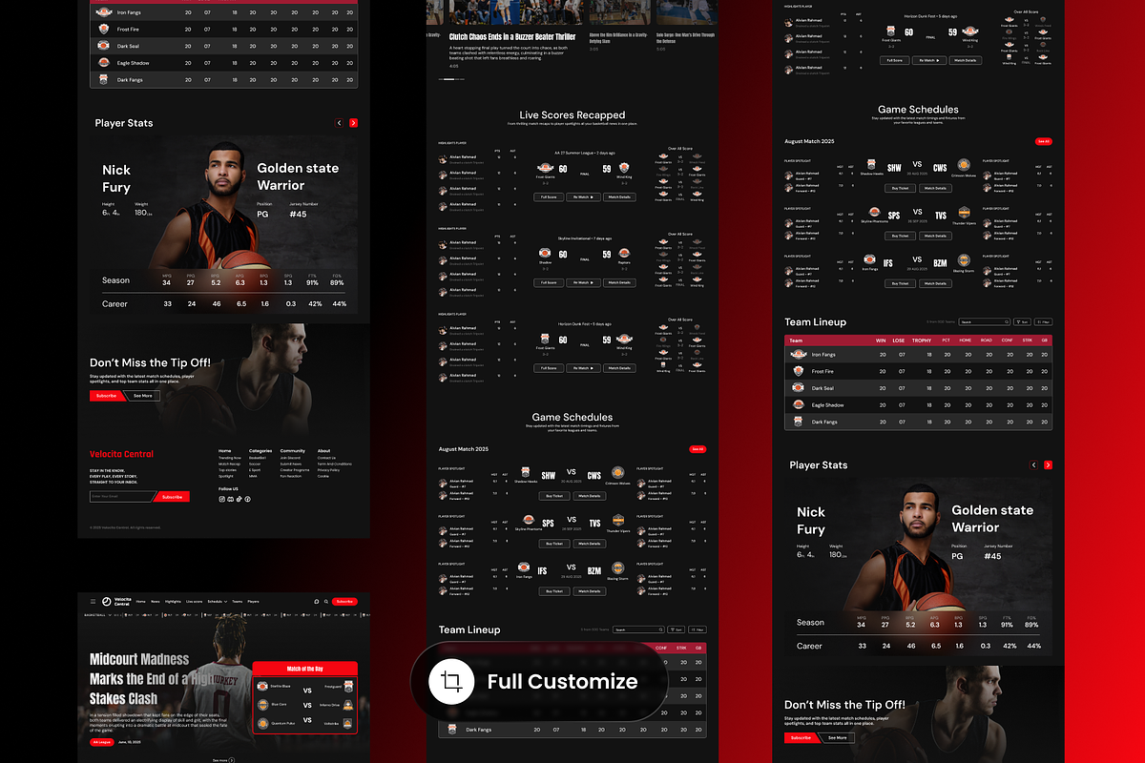
Task: Click Full Score for Skyline Invitational
Action: coord(549,282)
